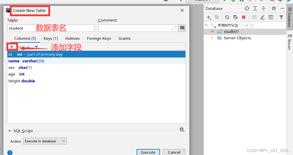Expand the Comment field editor arrows

click(174, 28)
